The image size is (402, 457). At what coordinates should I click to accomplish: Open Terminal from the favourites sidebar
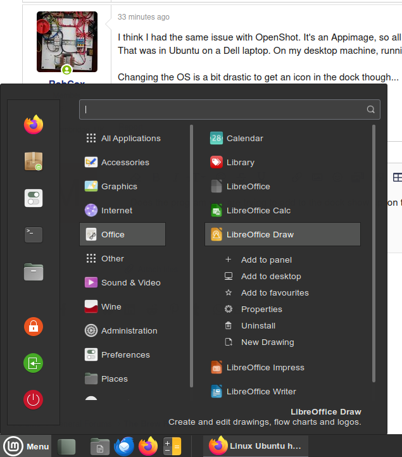pos(34,235)
